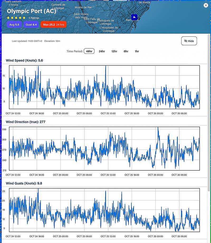
Task: Click the five-star rating row
Action: point(16,18)
